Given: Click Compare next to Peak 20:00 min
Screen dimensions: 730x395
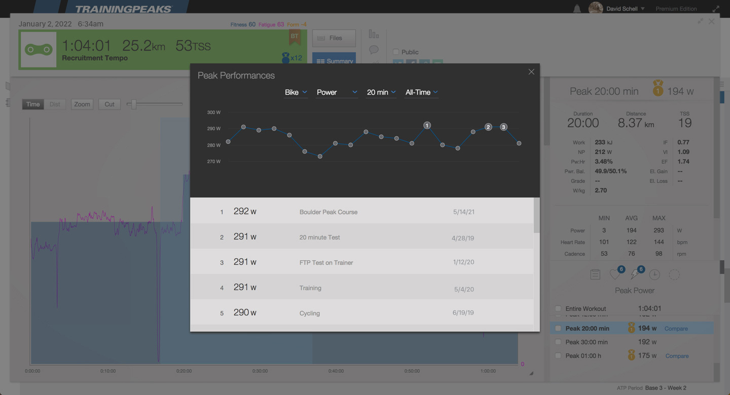Looking at the screenshot, I should (x=676, y=328).
